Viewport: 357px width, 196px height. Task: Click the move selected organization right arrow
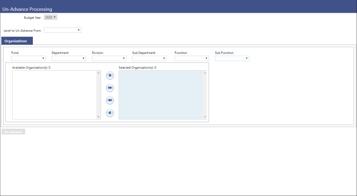coord(110,76)
